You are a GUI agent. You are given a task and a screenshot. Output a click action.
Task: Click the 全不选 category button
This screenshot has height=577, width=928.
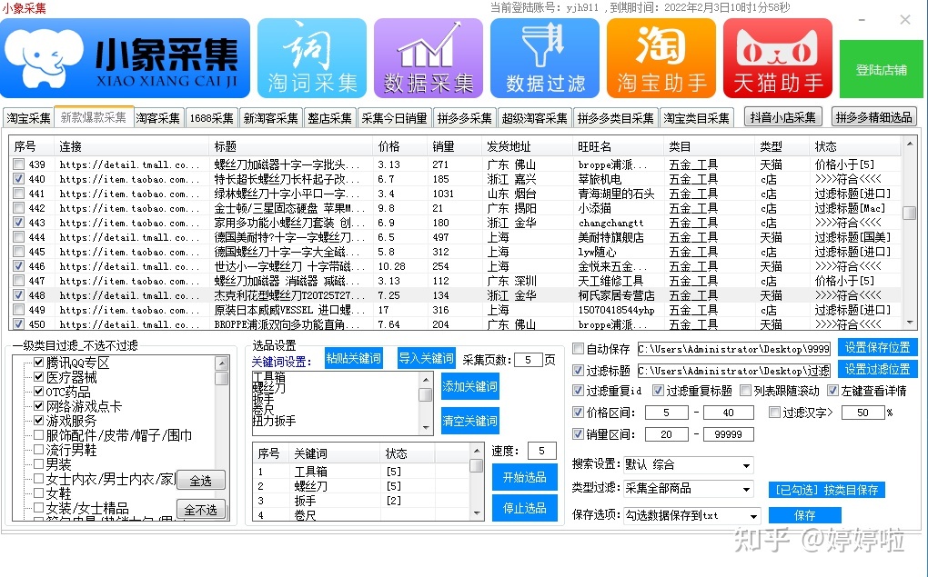201,510
